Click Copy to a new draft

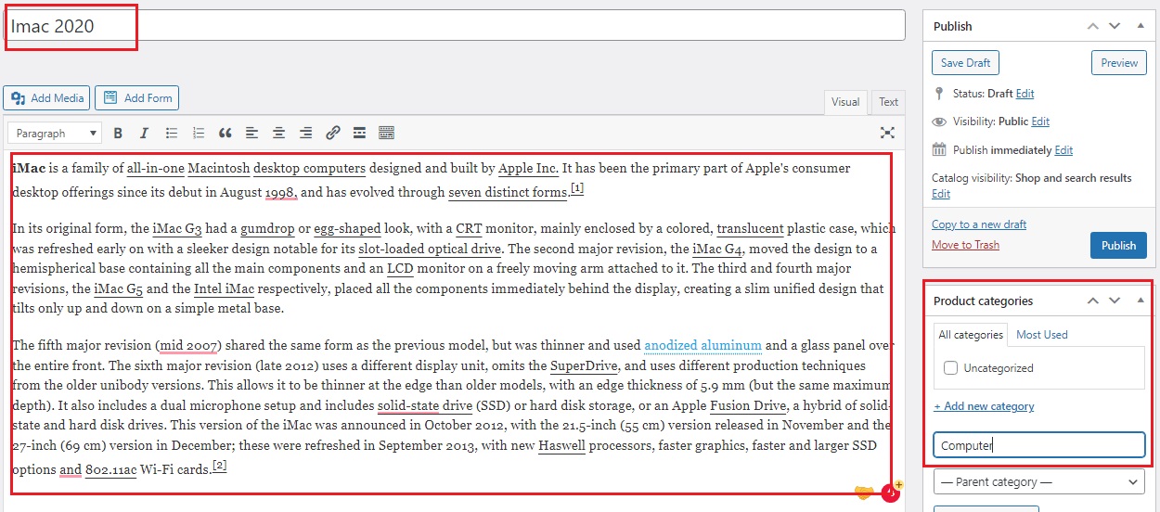coord(979,224)
